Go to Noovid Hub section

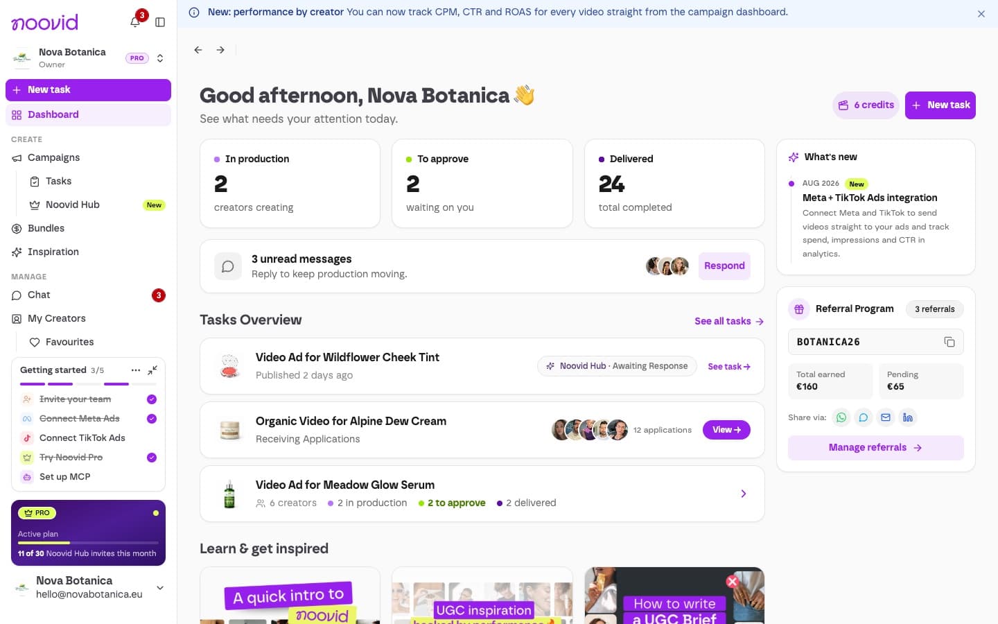tap(97, 205)
